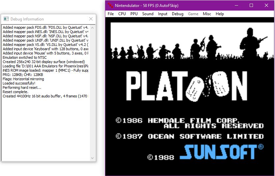Click the 'Added mapper pack iNES.dll' log line

click(45, 32)
